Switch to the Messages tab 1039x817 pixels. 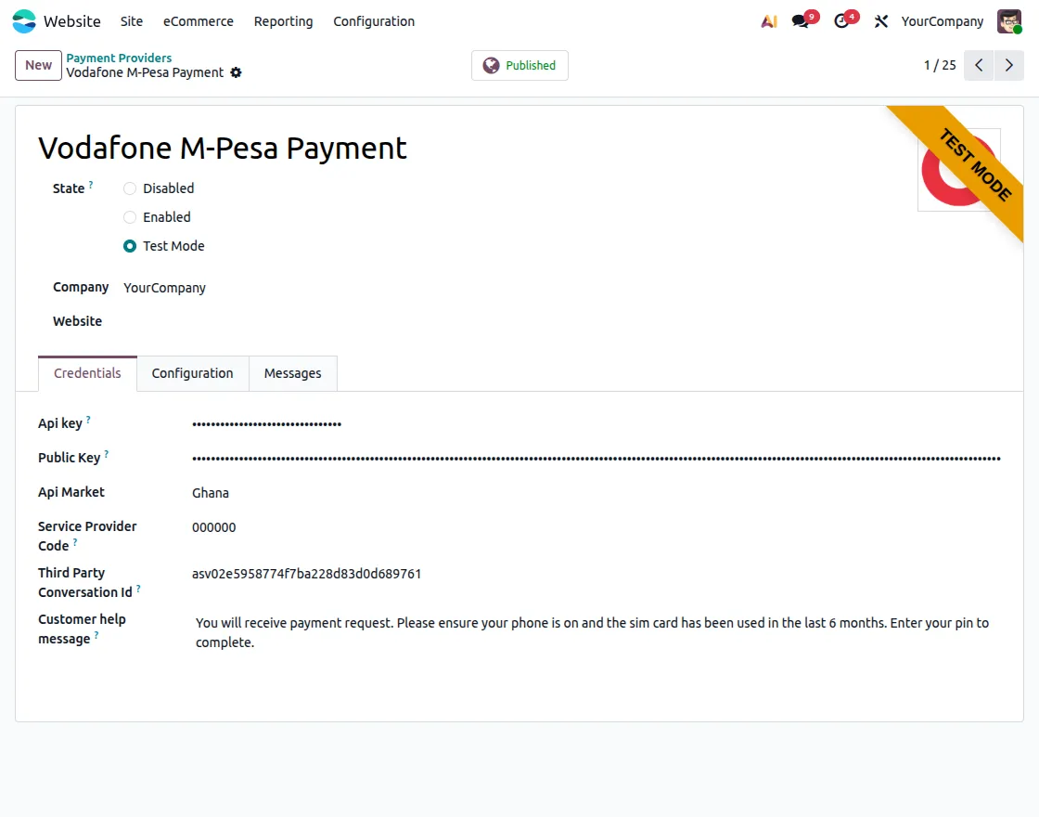click(x=292, y=373)
